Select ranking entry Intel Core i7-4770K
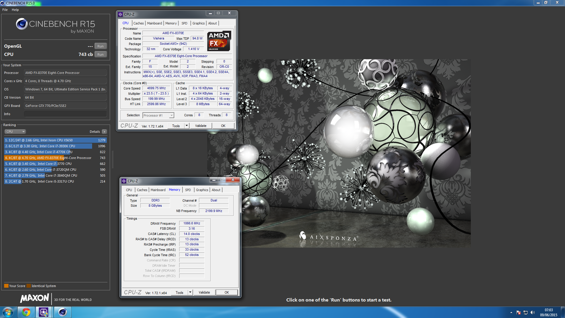Image resolution: width=565 pixels, height=318 pixels. pos(55,152)
